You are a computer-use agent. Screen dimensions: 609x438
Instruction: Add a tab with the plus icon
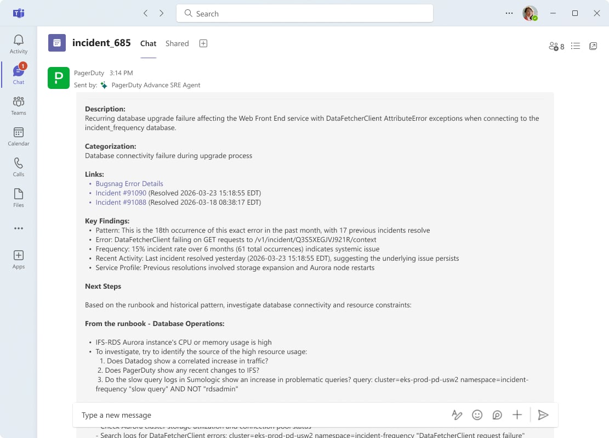pos(203,43)
